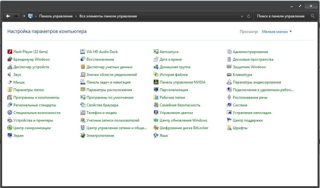Open the address bar history dropdown chevron

(x=242, y=16)
